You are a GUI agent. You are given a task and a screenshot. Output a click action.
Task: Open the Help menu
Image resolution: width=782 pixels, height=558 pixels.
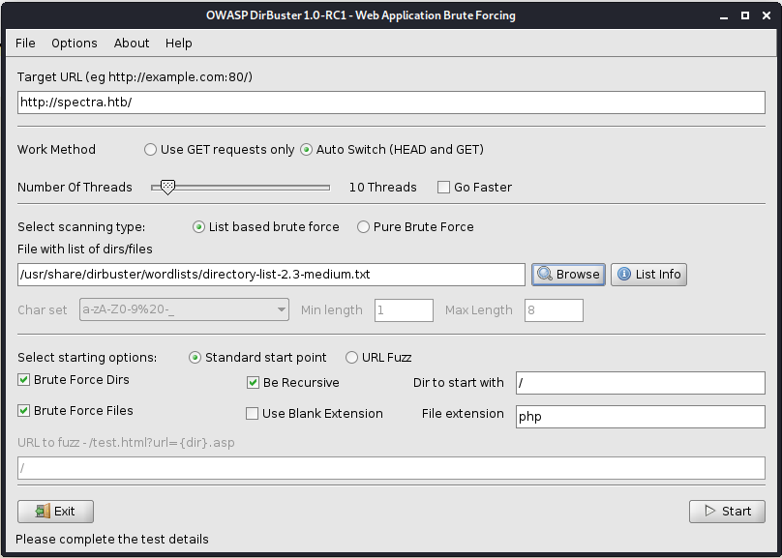coord(178,44)
